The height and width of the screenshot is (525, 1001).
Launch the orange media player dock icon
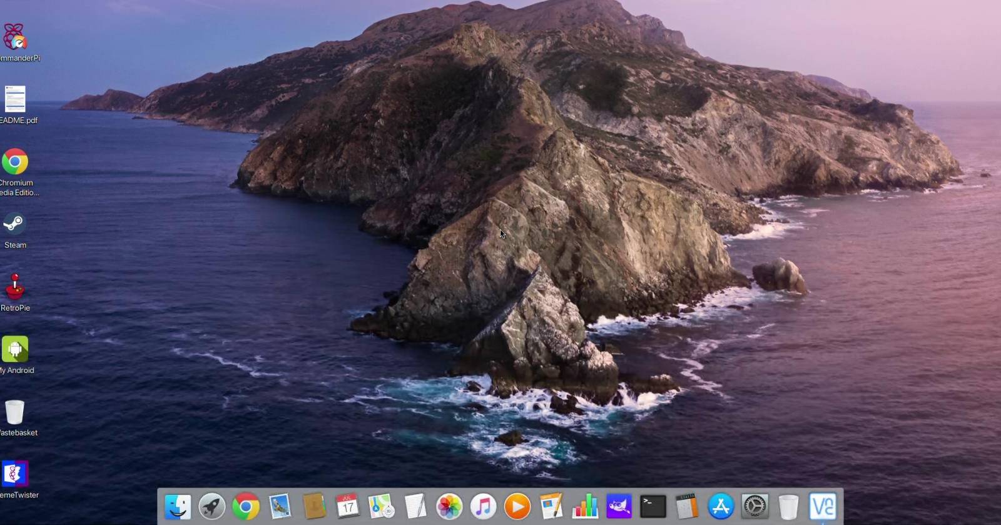click(517, 506)
